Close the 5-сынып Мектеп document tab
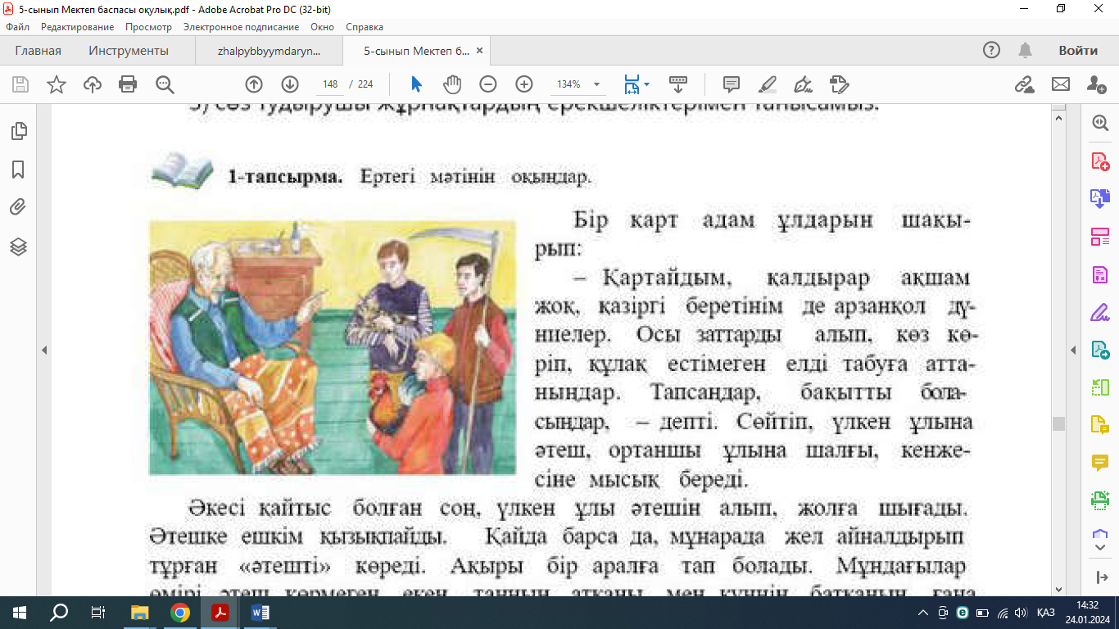 [480, 51]
